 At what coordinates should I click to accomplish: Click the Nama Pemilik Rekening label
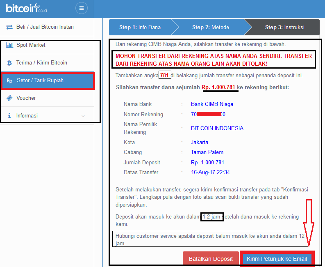[140, 128]
